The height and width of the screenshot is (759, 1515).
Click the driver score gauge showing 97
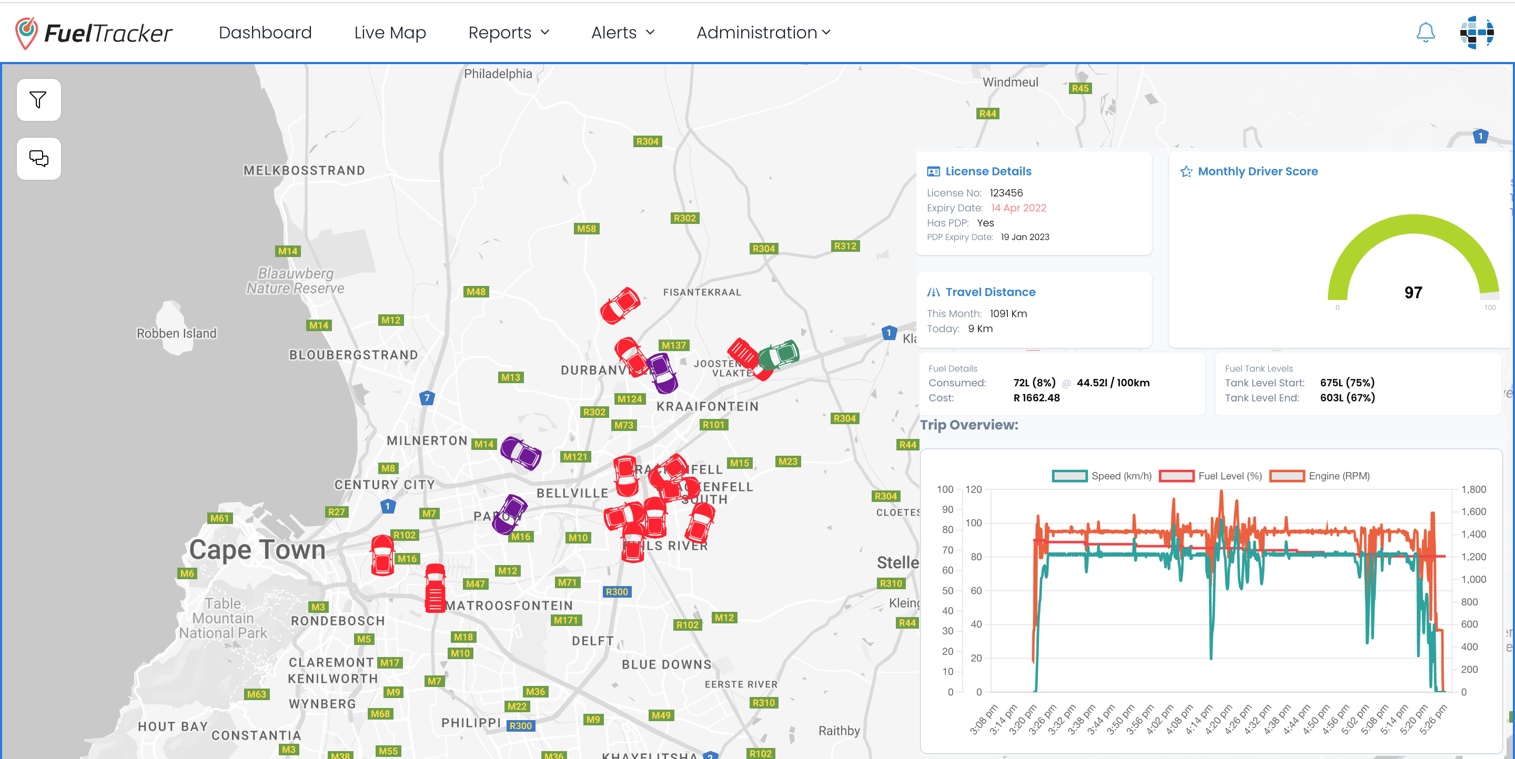coord(1413,261)
